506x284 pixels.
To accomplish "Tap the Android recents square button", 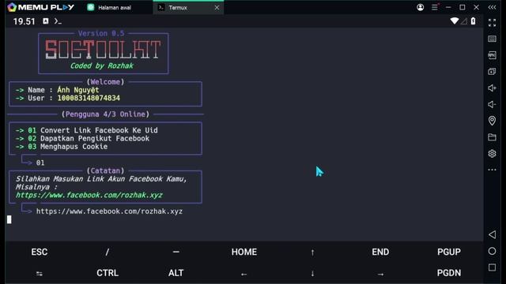I will [x=492, y=267].
